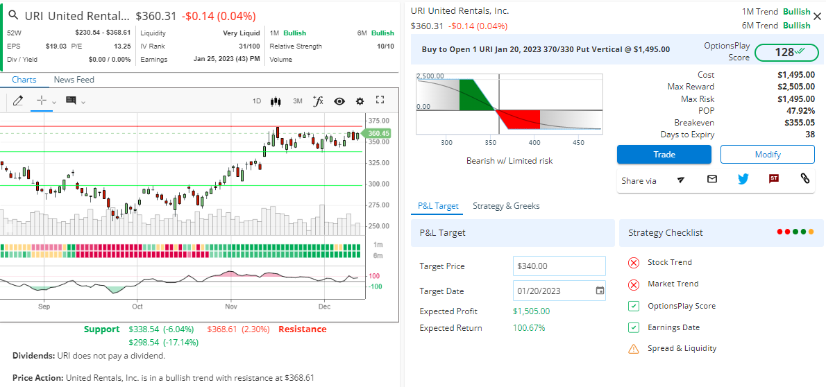Image resolution: width=826 pixels, height=387 pixels.
Task: Click the Days to Expiry 38 value
Action: point(810,135)
